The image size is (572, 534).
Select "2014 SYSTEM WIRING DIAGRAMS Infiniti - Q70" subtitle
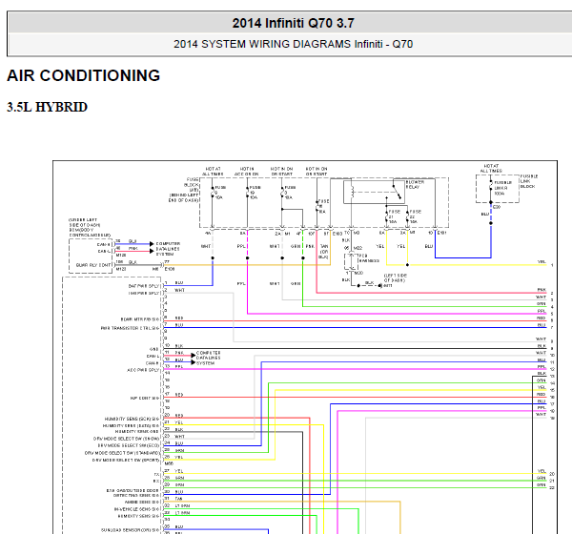[x=293, y=44]
